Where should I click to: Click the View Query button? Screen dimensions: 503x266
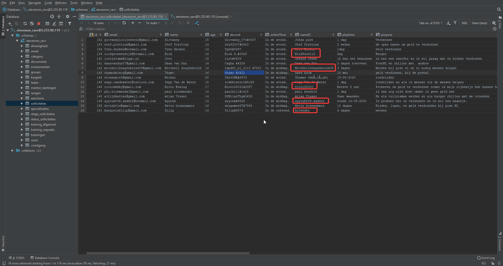[479, 23]
